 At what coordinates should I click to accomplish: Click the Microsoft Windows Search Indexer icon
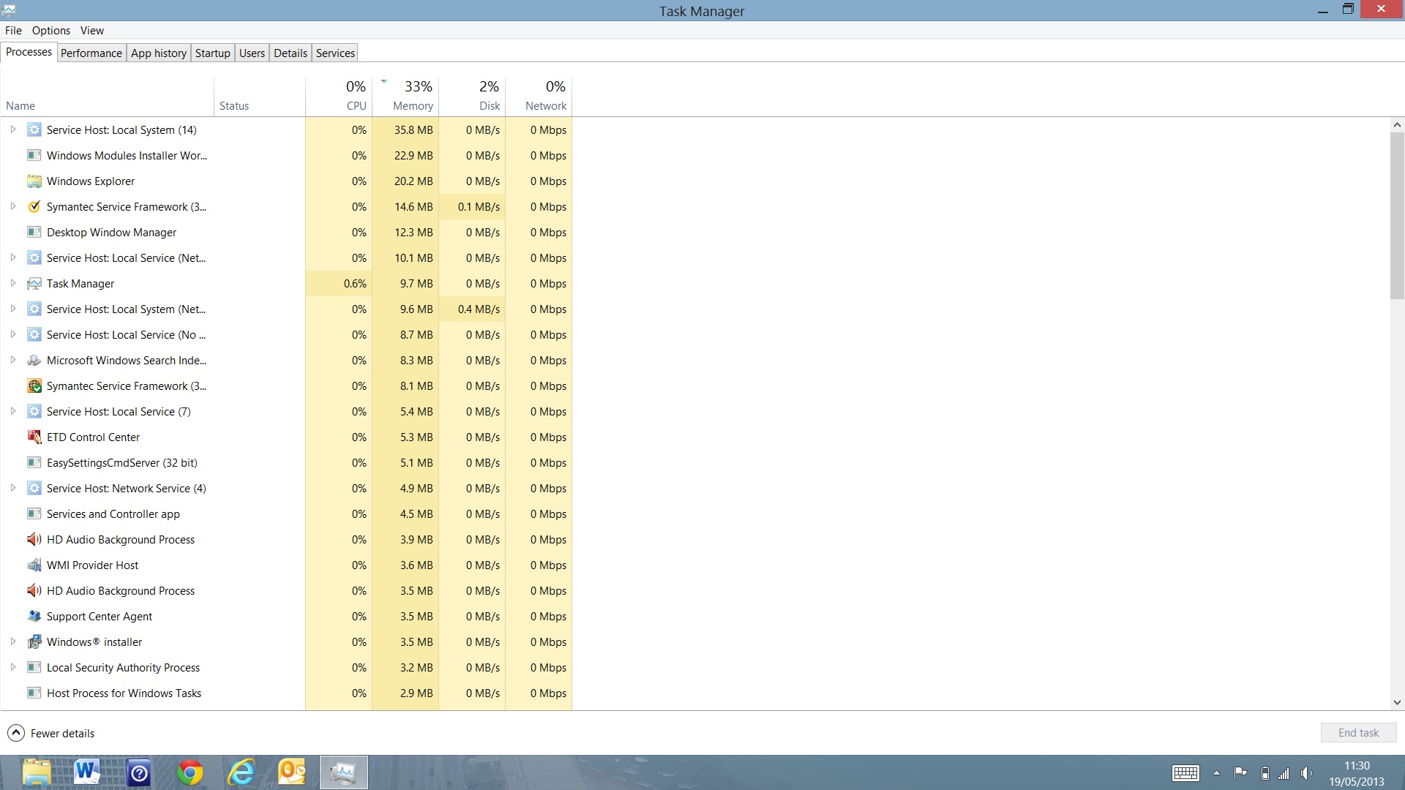click(34, 360)
